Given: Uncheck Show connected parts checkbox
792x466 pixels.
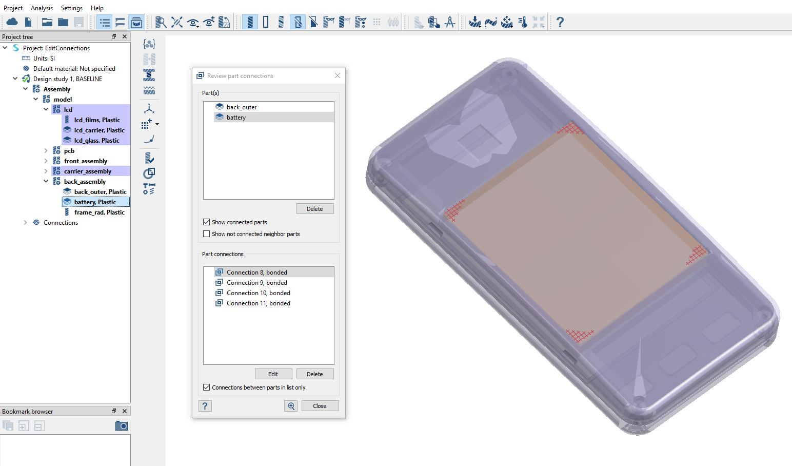Looking at the screenshot, I should point(207,222).
